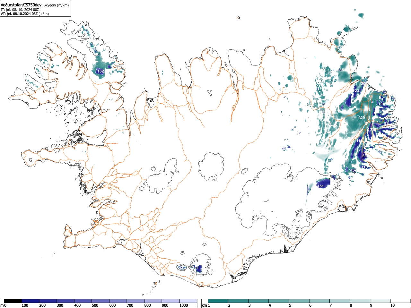Click the 'Skyggni (m/km)' parameter label
This screenshot has width=411, height=308.
pos(56,5)
